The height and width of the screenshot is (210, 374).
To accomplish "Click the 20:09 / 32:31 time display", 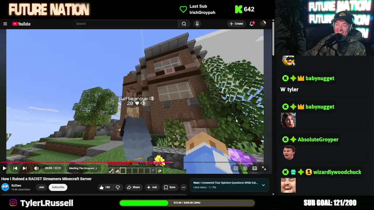I will pos(53,168).
